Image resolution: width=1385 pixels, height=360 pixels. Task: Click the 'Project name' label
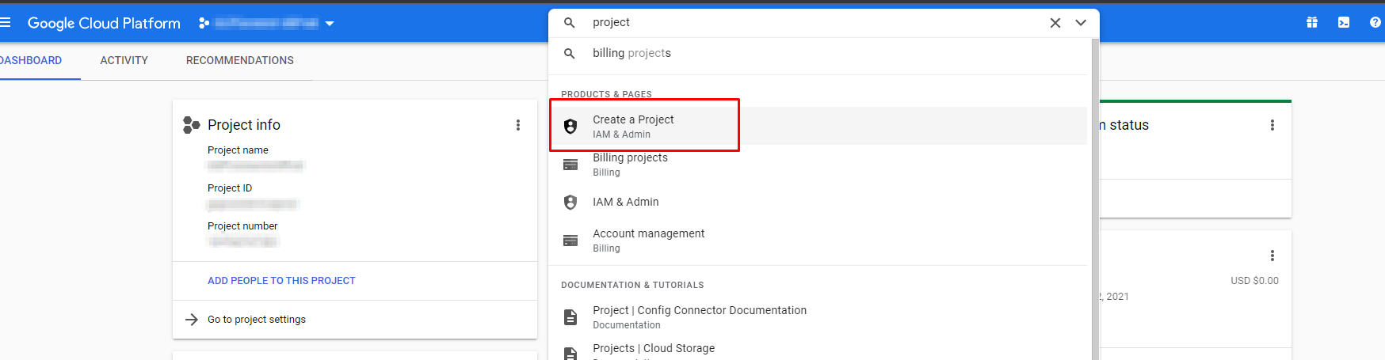point(238,150)
